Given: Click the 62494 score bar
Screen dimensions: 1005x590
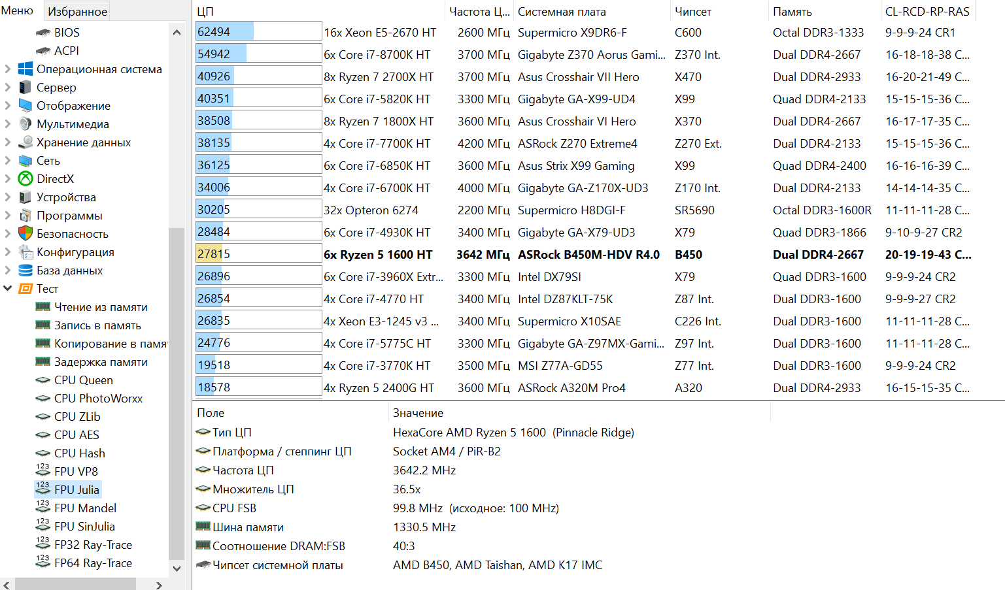Looking at the screenshot, I should pyautogui.click(x=258, y=31).
